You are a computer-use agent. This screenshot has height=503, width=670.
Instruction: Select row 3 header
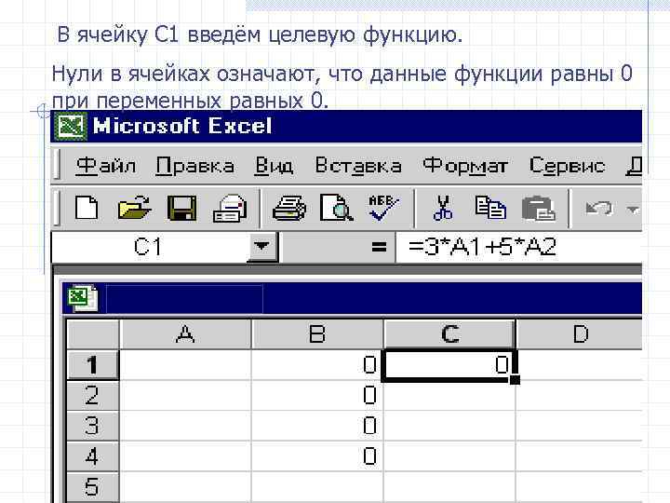[x=93, y=426]
